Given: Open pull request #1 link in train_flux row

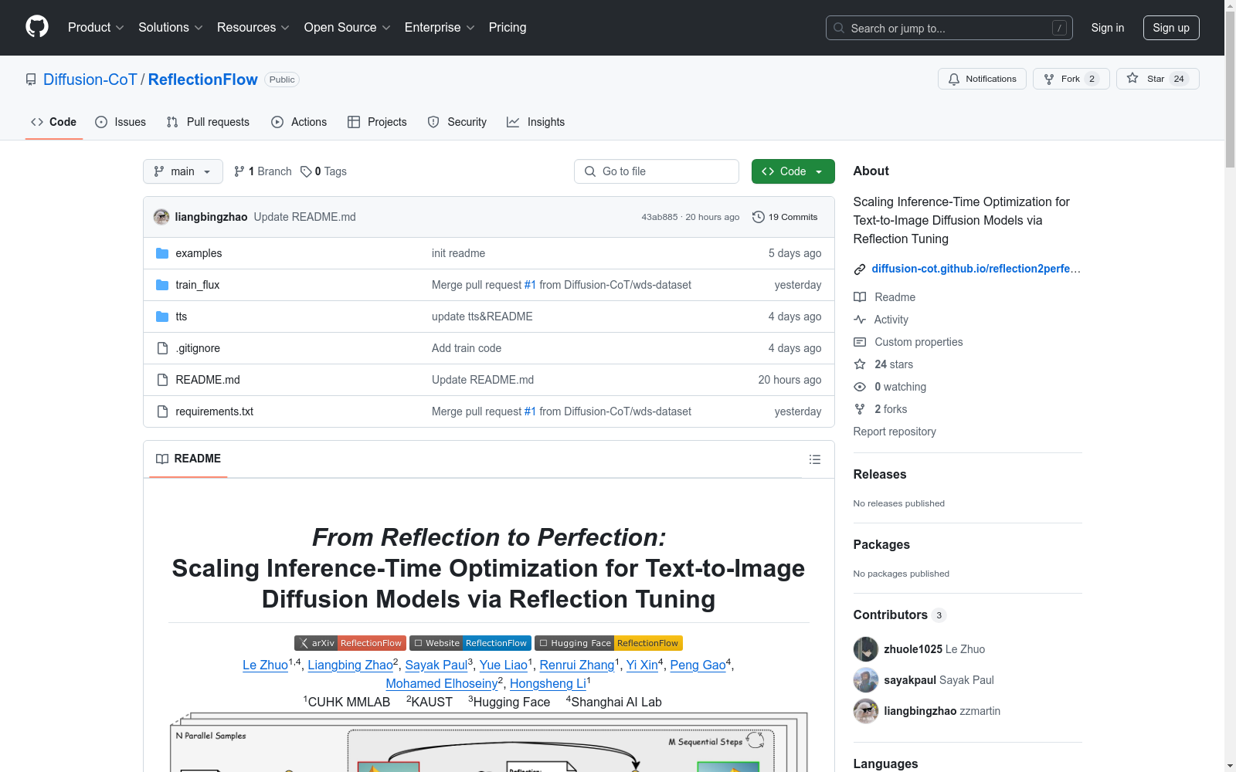Looking at the screenshot, I should 530,285.
